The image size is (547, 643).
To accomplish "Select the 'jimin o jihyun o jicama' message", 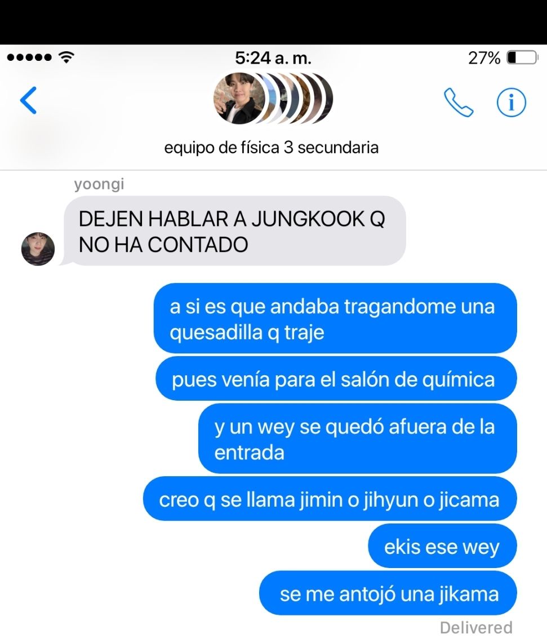I will (330, 499).
